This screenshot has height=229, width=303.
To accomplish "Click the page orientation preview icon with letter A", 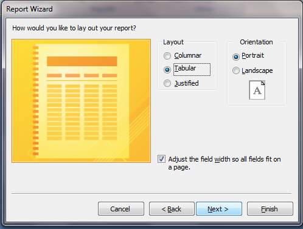I will 257,90.
